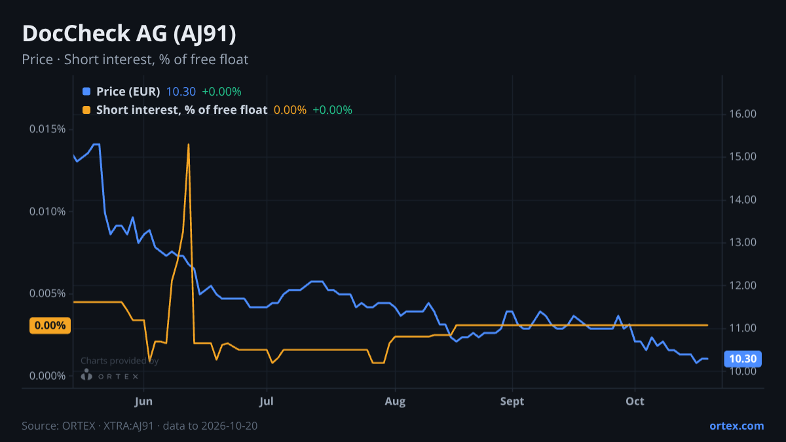The height and width of the screenshot is (442, 786).
Task: Click the blue 10.30 price axis badge
Action: [x=743, y=358]
